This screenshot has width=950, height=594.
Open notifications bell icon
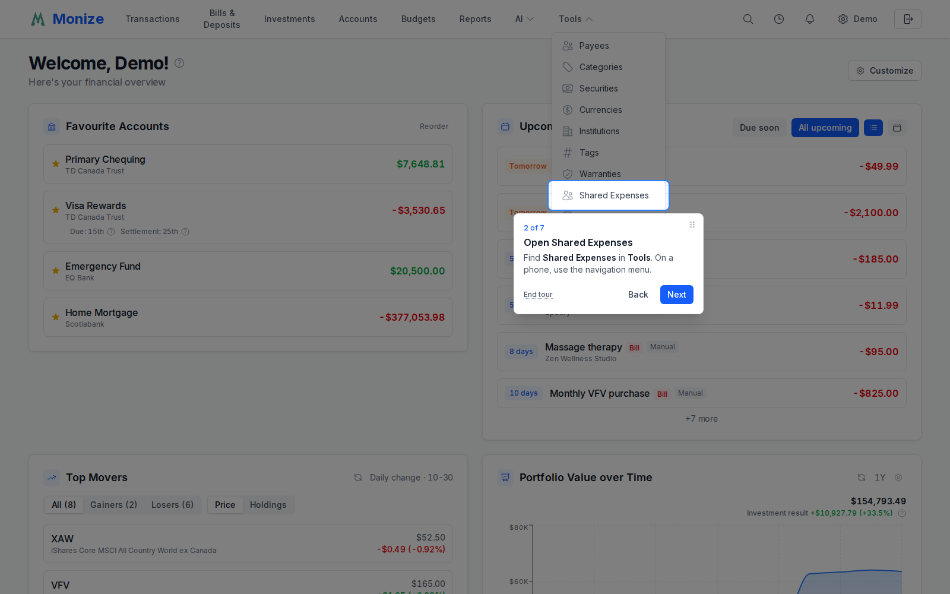point(810,19)
